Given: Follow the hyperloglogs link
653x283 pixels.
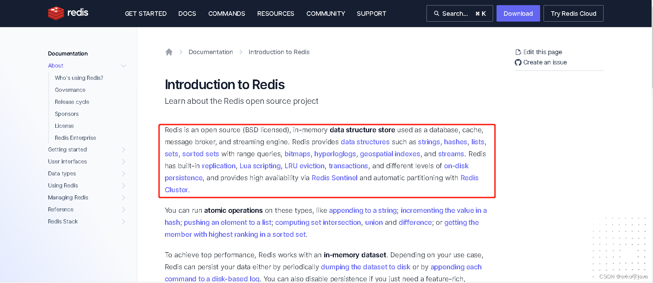Looking at the screenshot, I should tap(335, 154).
